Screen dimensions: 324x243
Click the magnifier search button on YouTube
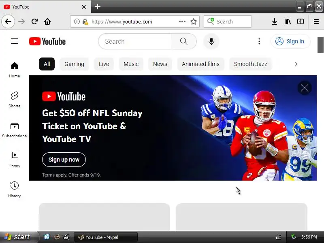(x=184, y=41)
